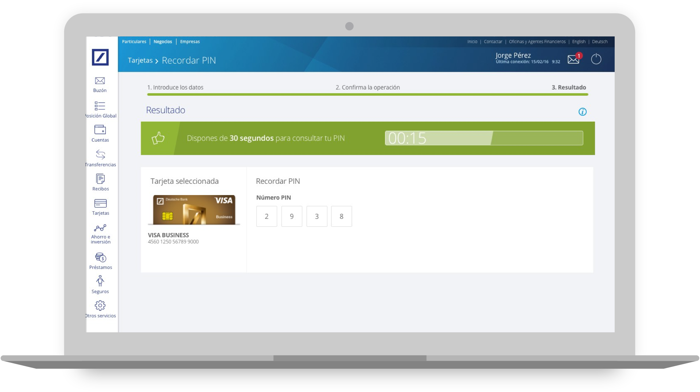This screenshot has width=700, height=392.
Task: Go to Cuentas wallet icon
Action: tap(100, 130)
